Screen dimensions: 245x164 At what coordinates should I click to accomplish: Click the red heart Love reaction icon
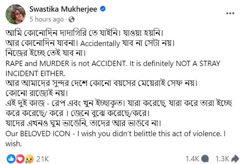(20, 158)
